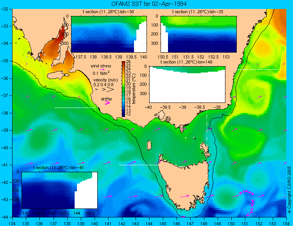Click latitude label -36 on left axis
This screenshot has height=226, width=293.
(x=5, y=78)
